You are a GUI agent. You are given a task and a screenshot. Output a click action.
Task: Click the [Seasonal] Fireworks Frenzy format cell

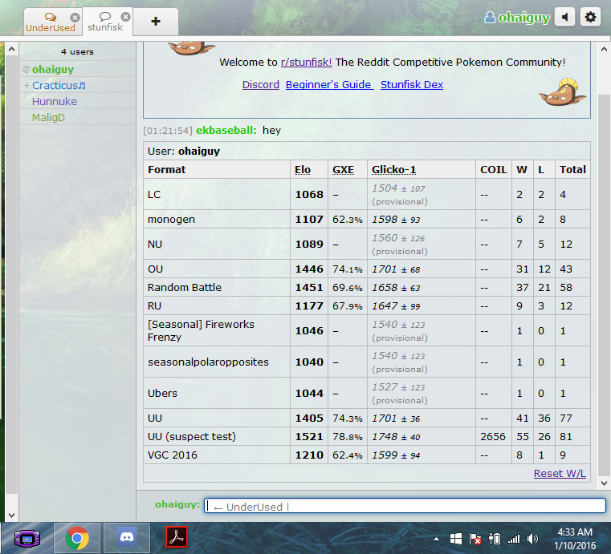pyautogui.click(x=217, y=330)
